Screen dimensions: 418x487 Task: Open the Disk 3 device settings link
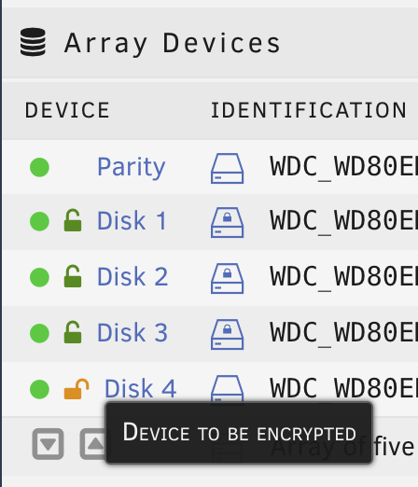pyautogui.click(x=132, y=333)
